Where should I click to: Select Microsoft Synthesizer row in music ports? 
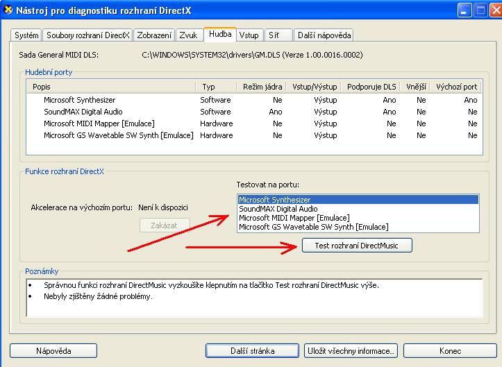(254, 100)
